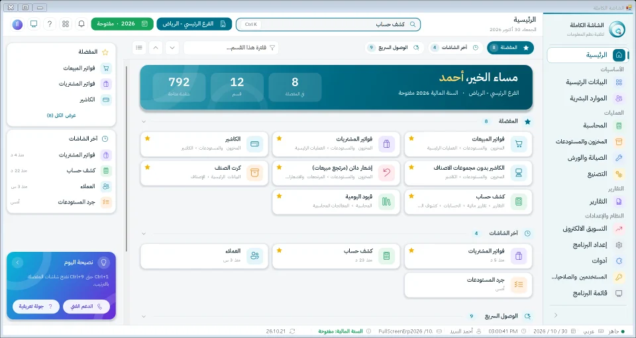The height and width of the screenshot is (338, 636).
Task: Toggle star on the recent كشف حساب card
Action: pyautogui.click(x=279, y=251)
